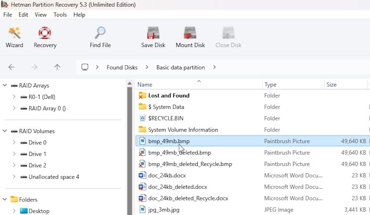The image size is (370, 215).
Task: Collapse the Folders group
Action: (5, 199)
